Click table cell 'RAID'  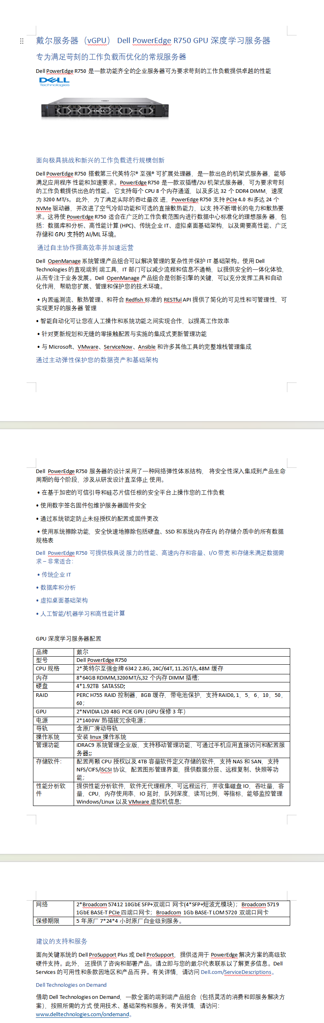54,699
